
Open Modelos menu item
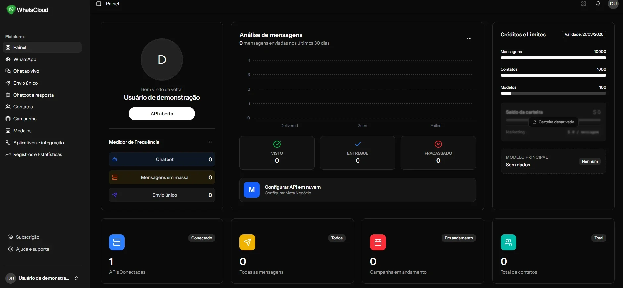(42, 131)
